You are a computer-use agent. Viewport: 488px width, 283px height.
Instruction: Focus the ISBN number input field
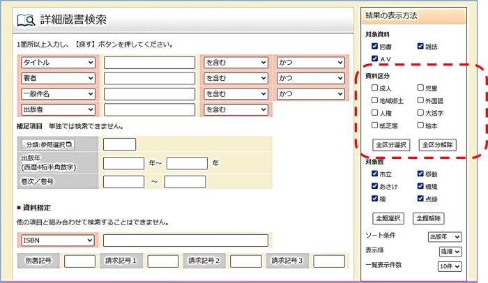[x=185, y=240]
